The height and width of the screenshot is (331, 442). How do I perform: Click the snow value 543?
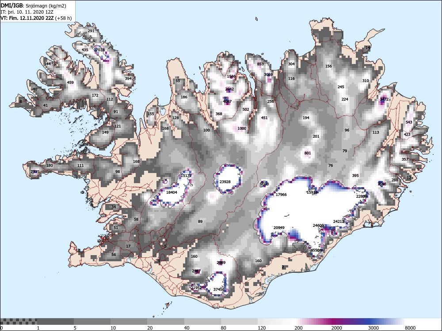tap(409, 122)
